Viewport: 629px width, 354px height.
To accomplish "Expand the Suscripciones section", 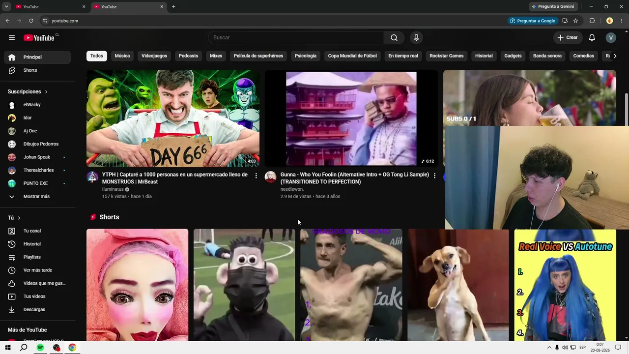I will tap(28, 92).
